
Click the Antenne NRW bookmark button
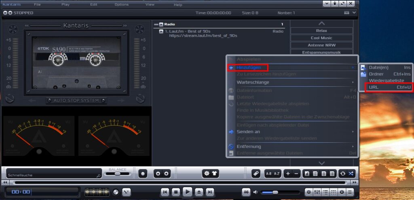point(321,45)
